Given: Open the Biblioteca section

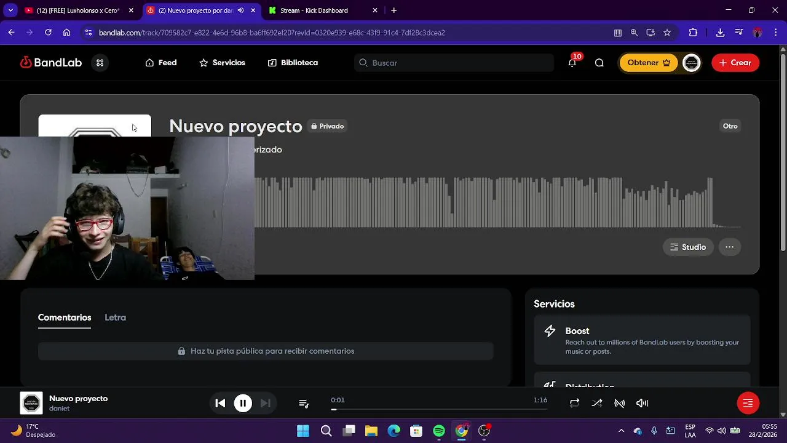Looking at the screenshot, I should tap(293, 63).
